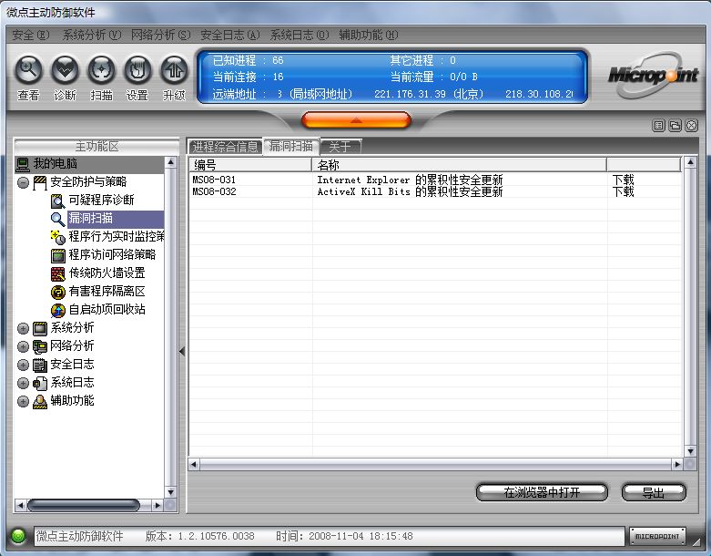
Task: Download the MS08-031 patch
Action: coord(624,180)
